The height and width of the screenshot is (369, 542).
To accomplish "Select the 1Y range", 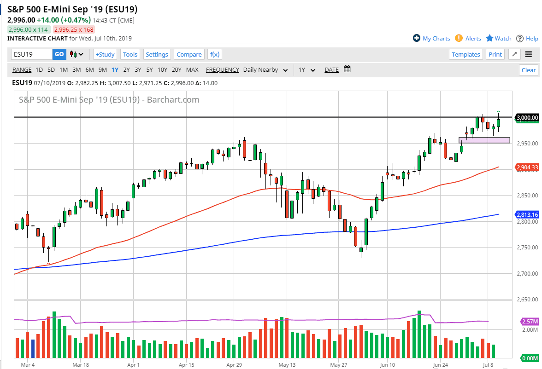I will 115,70.
